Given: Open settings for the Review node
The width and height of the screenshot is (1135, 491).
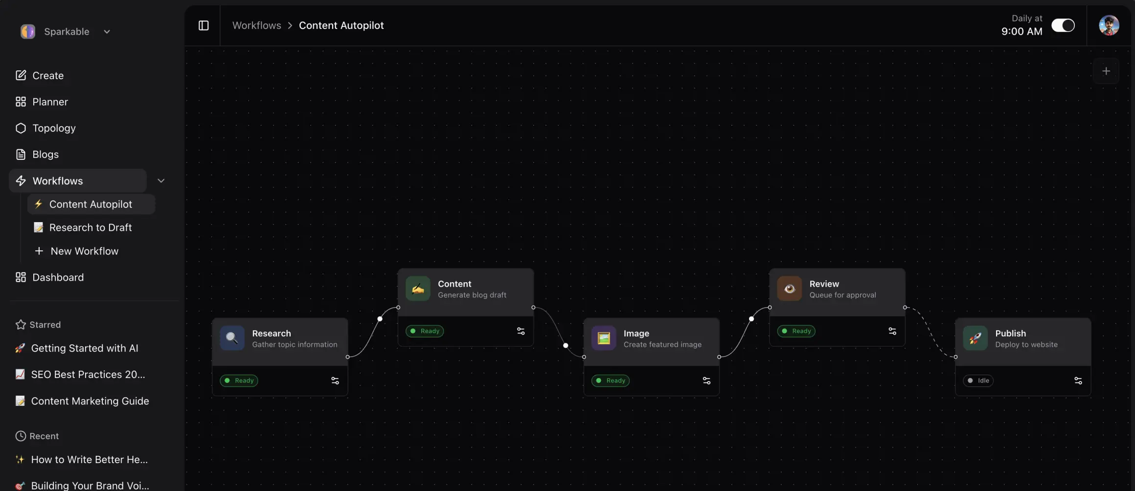Looking at the screenshot, I should pyautogui.click(x=893, y=331).
